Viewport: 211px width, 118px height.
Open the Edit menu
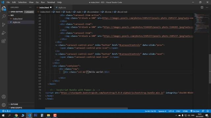click(x=14, y=2)
